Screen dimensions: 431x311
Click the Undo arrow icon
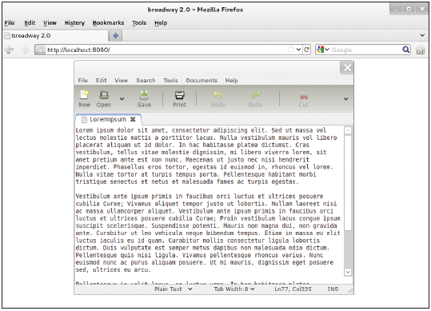click(217, 95)
